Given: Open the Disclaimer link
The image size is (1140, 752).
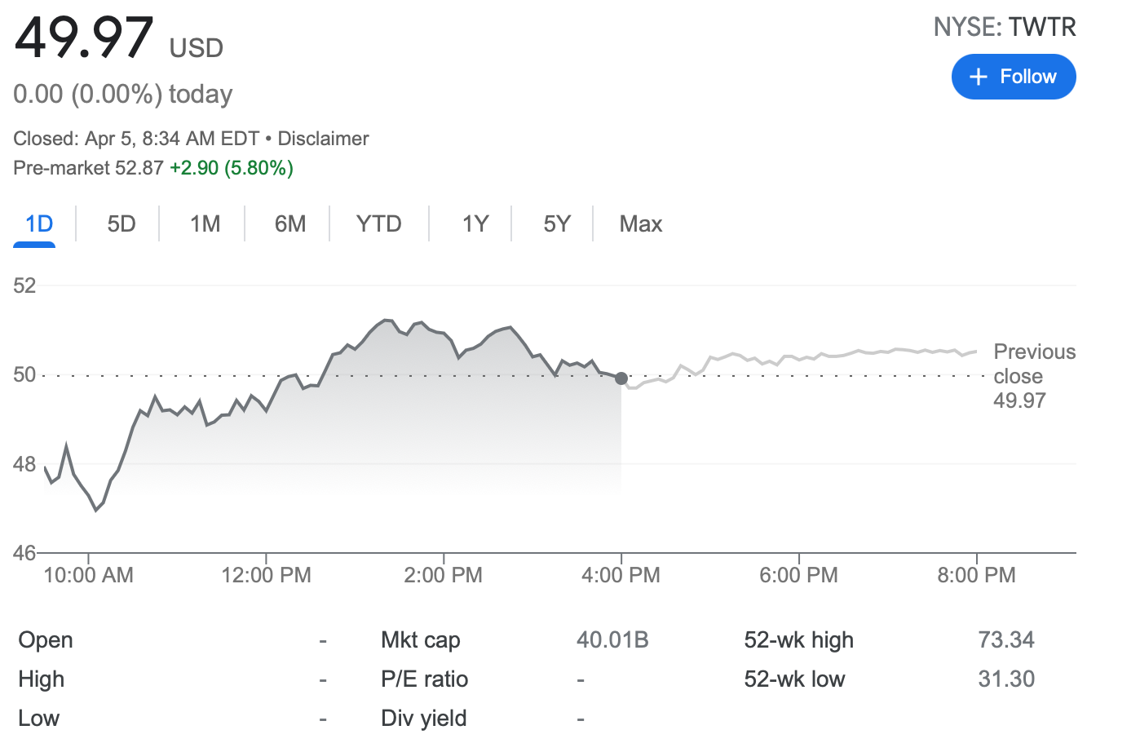Looking at the screenshot, I should click(323, 139).
